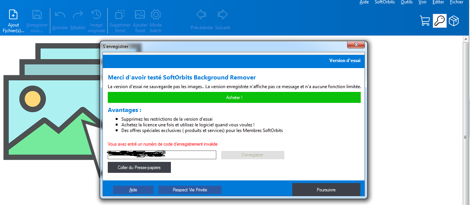Click the Image originale history icon
The width and height of the screenshot is (470, 205).
96,15
